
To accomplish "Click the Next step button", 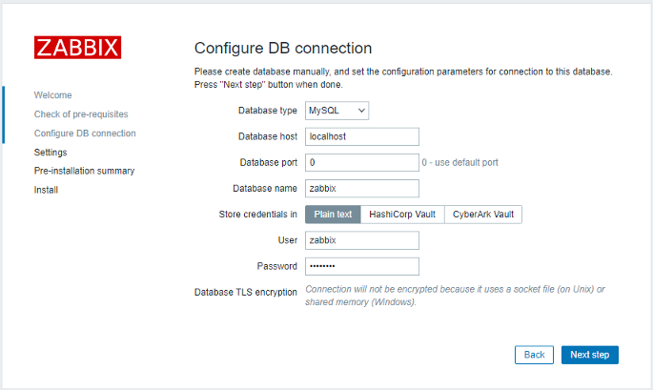I will [590, 355].
